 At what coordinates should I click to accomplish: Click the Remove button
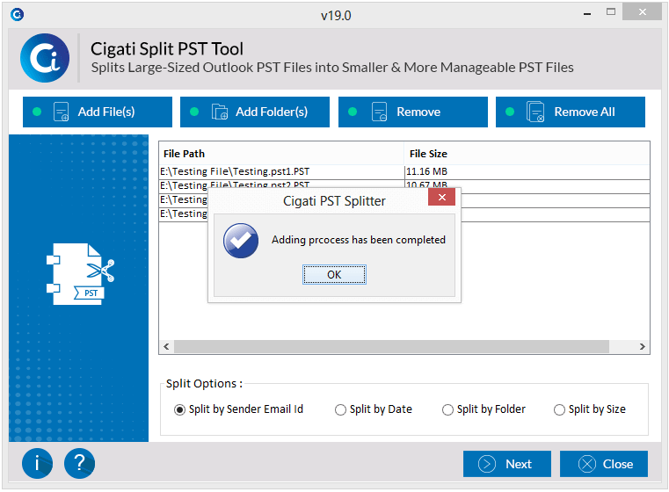click(x=412, y=112)
